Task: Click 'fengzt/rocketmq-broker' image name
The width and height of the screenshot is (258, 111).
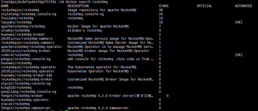Action: coord(22,96)
